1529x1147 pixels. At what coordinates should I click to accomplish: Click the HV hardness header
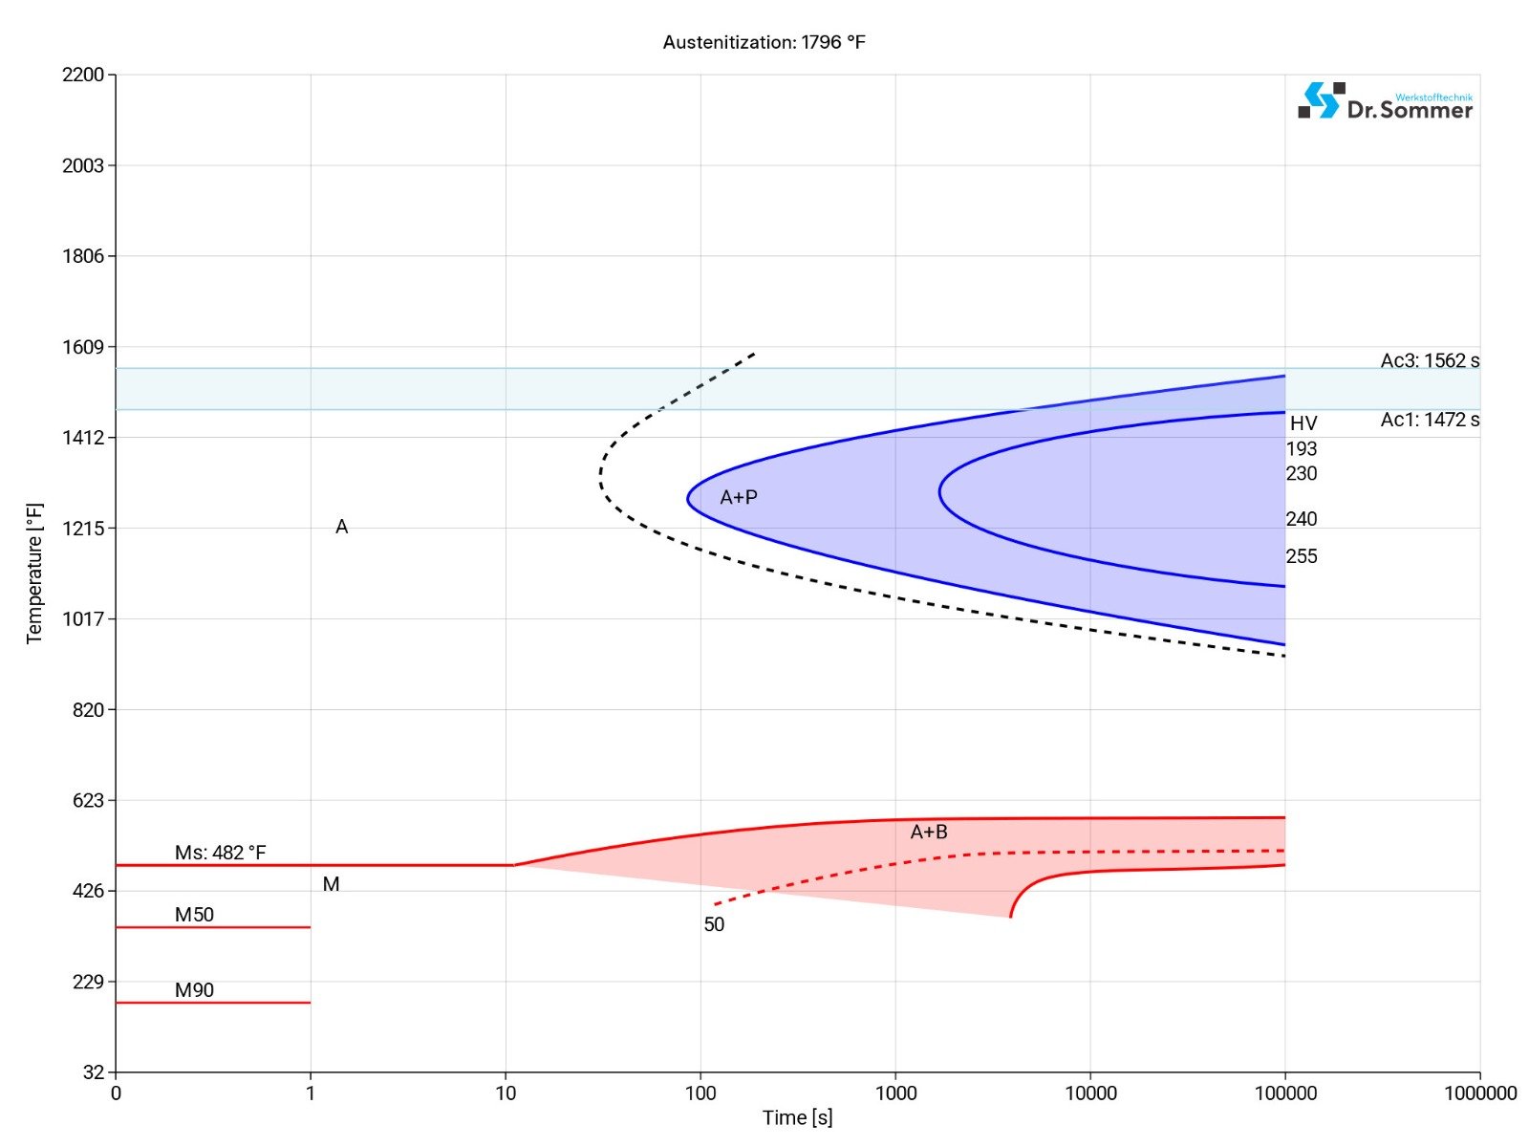point(1303,423)
